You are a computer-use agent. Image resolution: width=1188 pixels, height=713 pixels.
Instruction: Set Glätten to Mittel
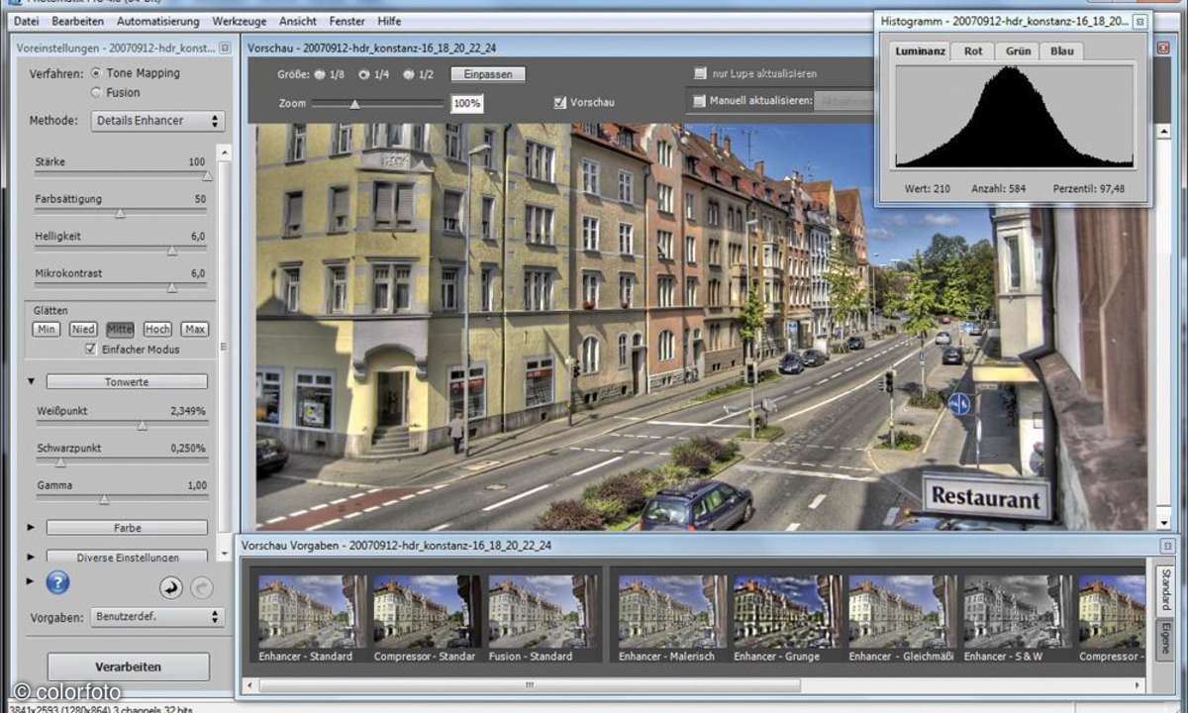point(121,330)
